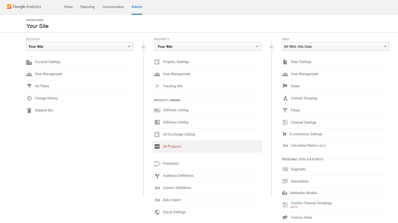Click the Custom Alerts megaphone icon
The width and height of the screenshot is (398, 223).
[285, 217]
